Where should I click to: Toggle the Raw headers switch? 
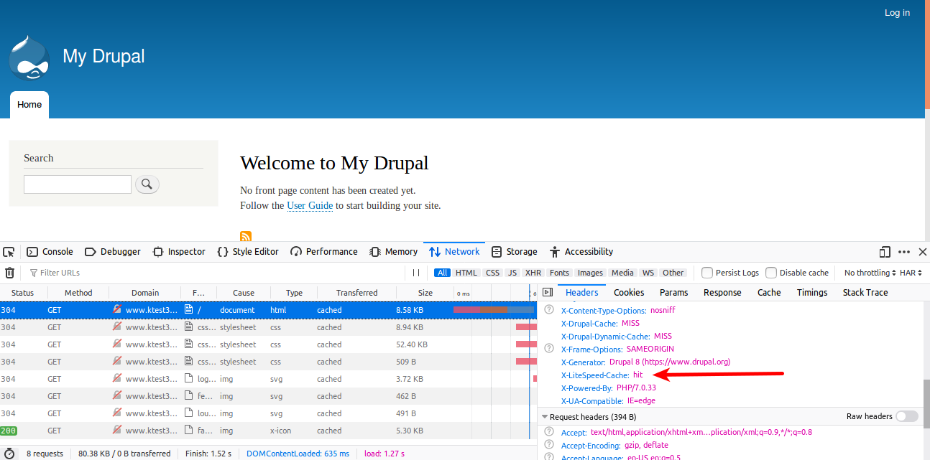[x=906, y=416]
